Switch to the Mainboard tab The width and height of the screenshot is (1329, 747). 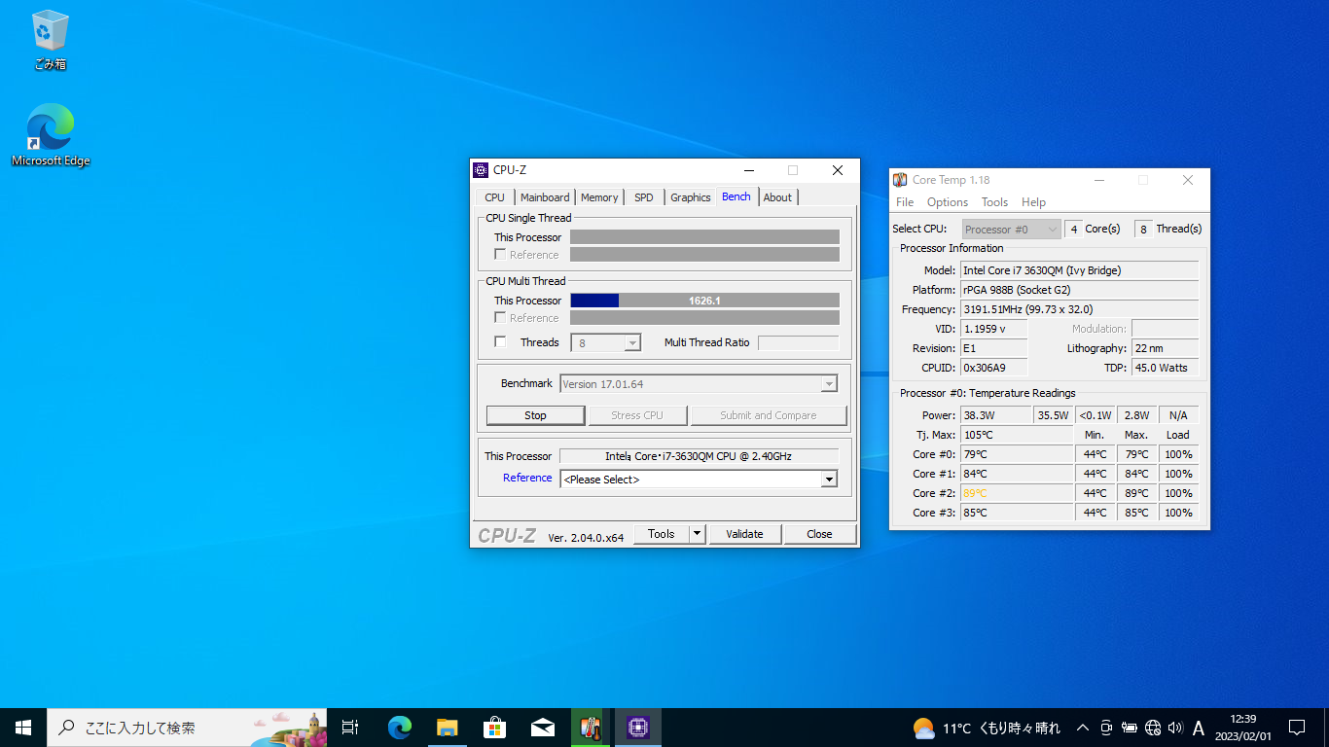545,197
